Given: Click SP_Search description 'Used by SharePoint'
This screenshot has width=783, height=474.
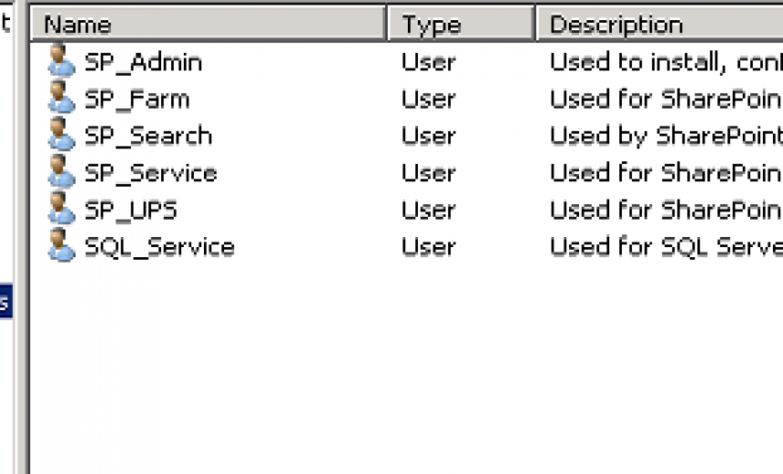Looking at the screenshot, I should pyautogui.click(x=666, y=136).
